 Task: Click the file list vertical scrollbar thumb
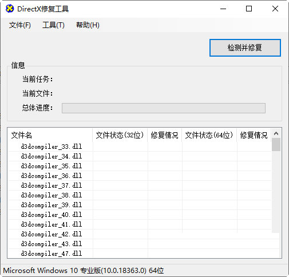tap(276, 145)
